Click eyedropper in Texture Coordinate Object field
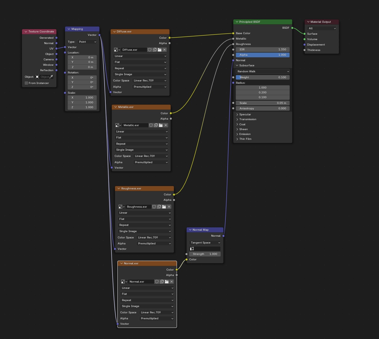 [51, 77]
